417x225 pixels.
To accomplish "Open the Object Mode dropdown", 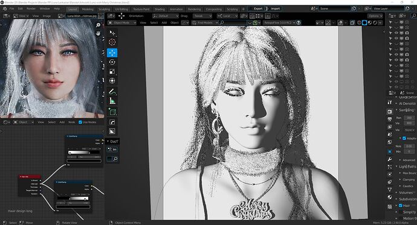I will pos(122,22).
